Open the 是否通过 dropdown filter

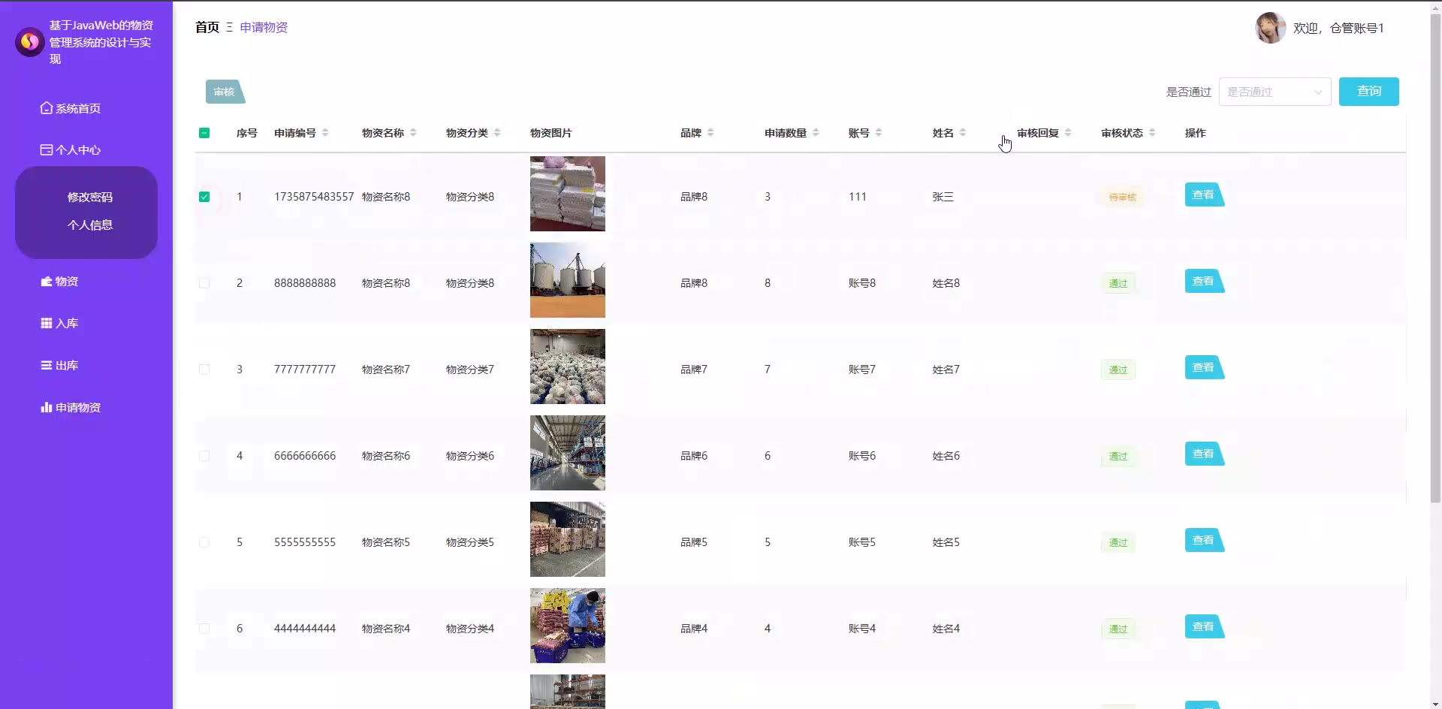(1275, 92)
